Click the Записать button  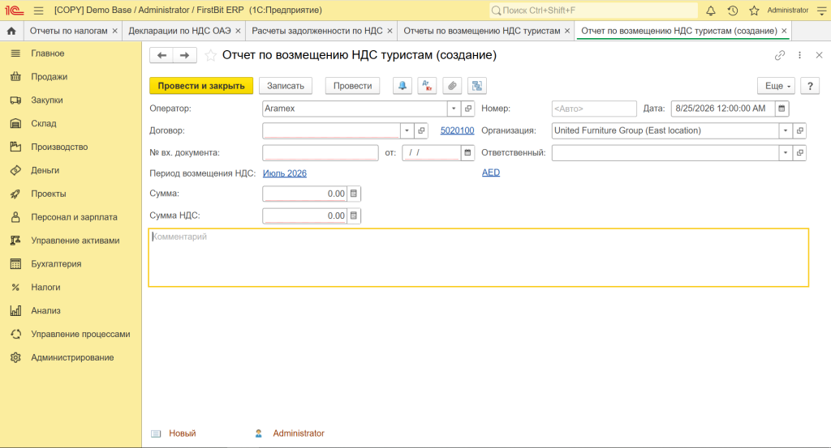pos(286,86)
